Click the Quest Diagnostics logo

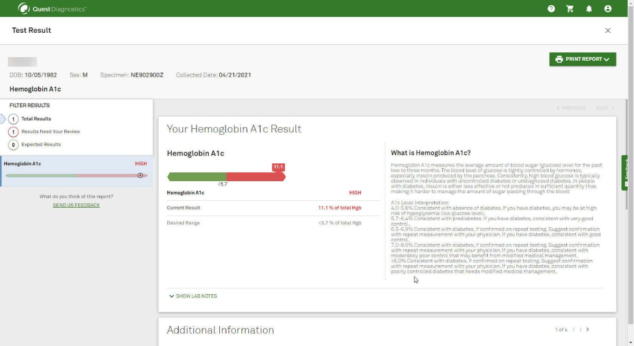tap(52, 8)
